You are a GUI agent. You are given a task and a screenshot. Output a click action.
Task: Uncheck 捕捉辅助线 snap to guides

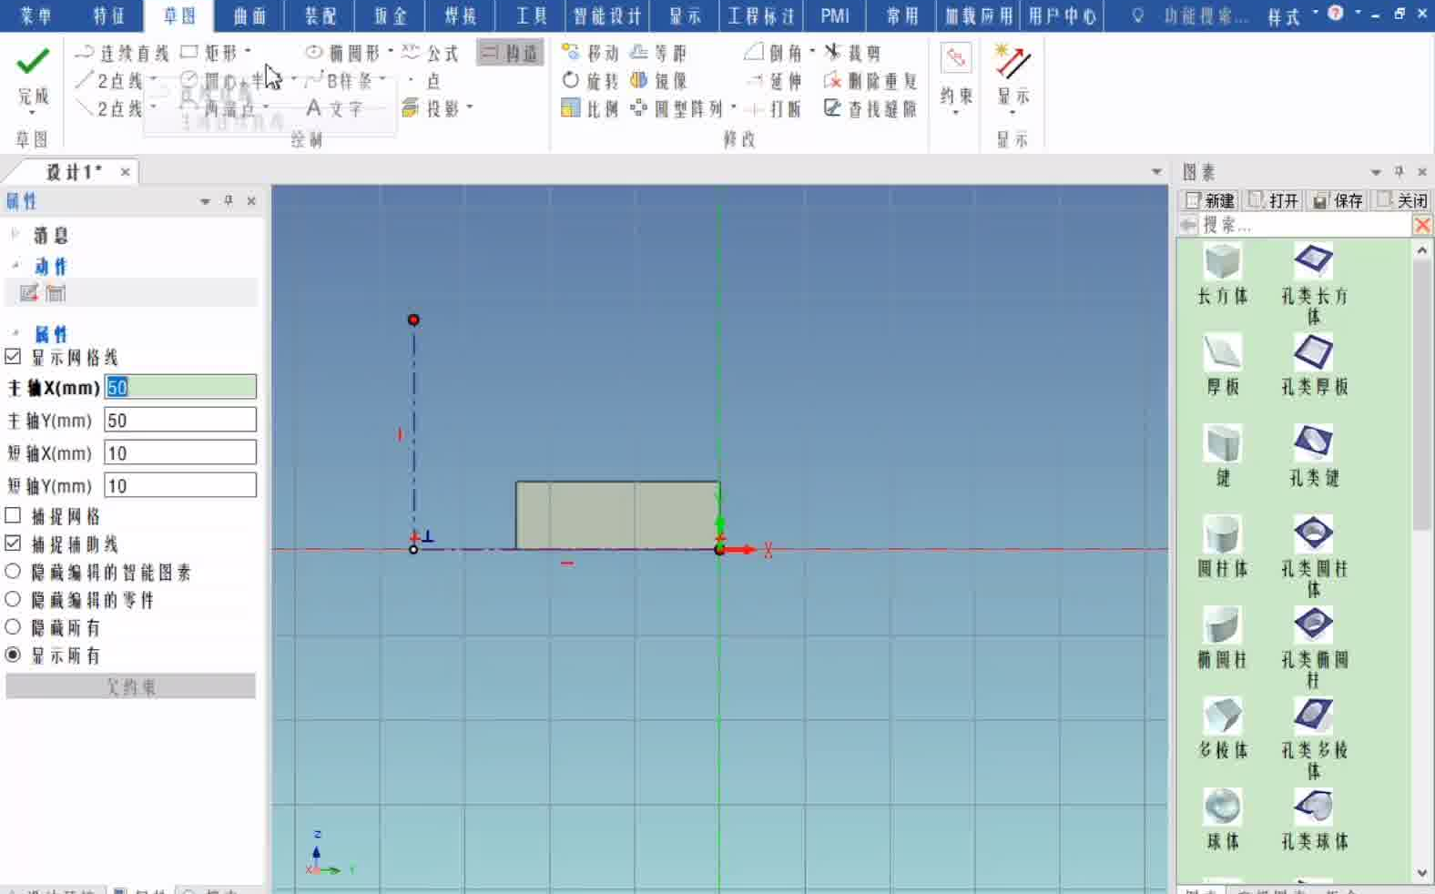tap(13, 544)
